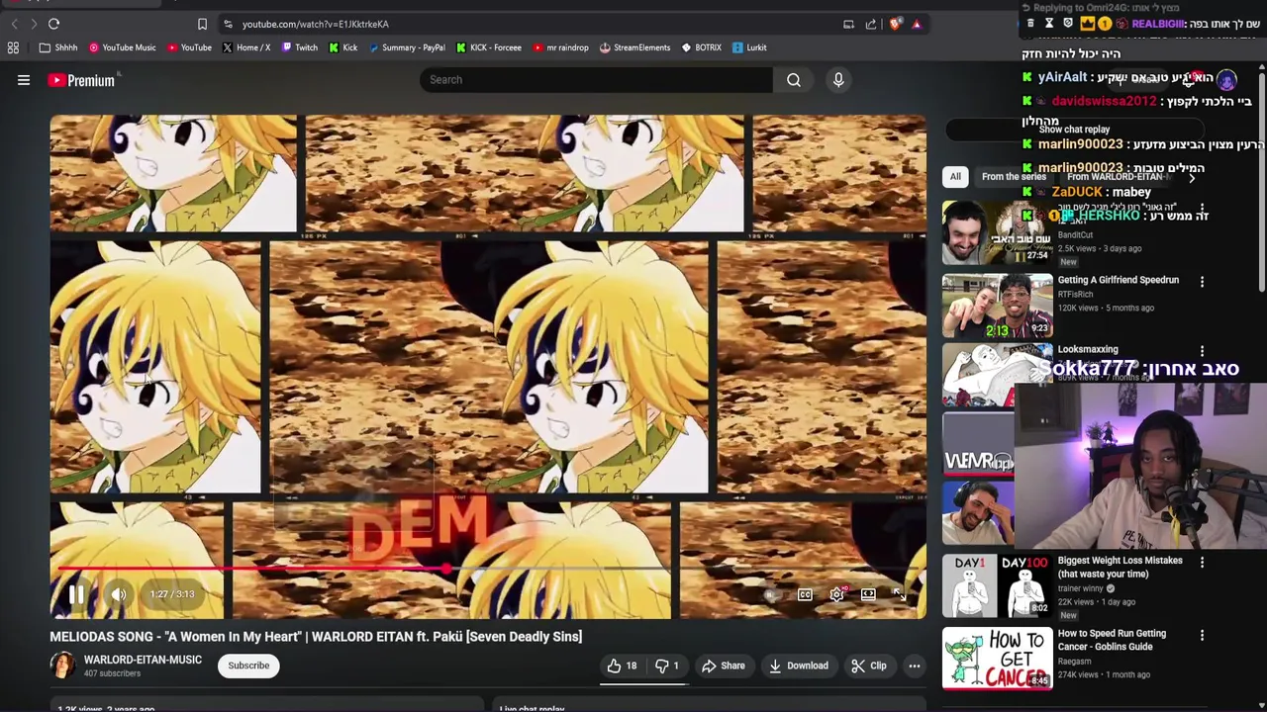1267x712 pixels.
Task: Open the mr raindrop bookmark
Action: (x=560, y=47)
